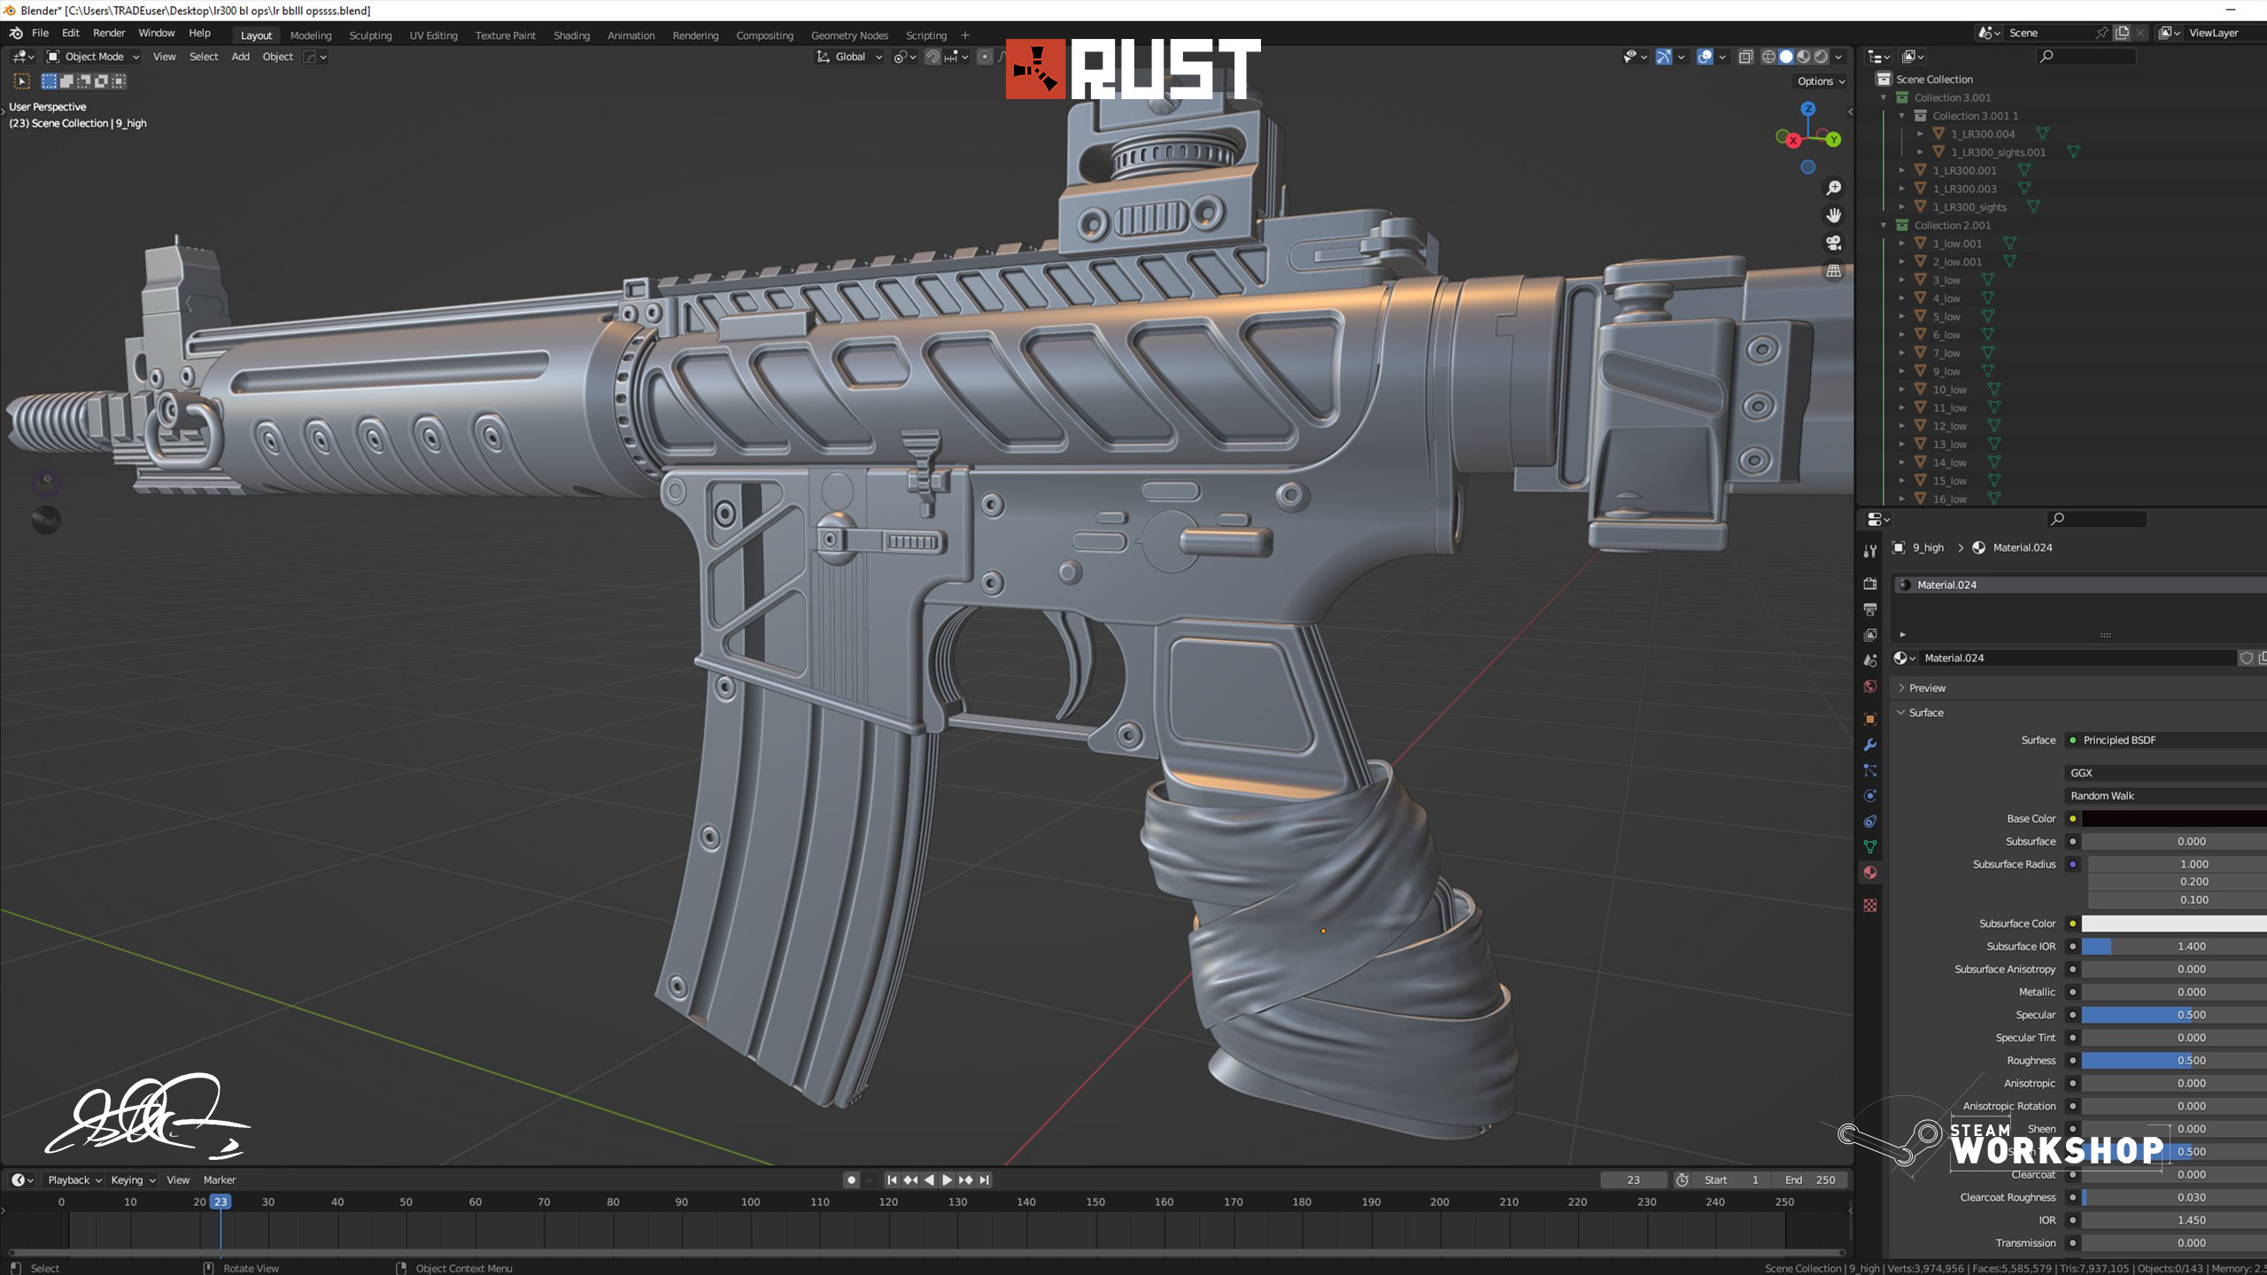Open the Modifier properties wrench tab
Viewport: 2267px width, 1275px height.
[x=1869, y=745]
